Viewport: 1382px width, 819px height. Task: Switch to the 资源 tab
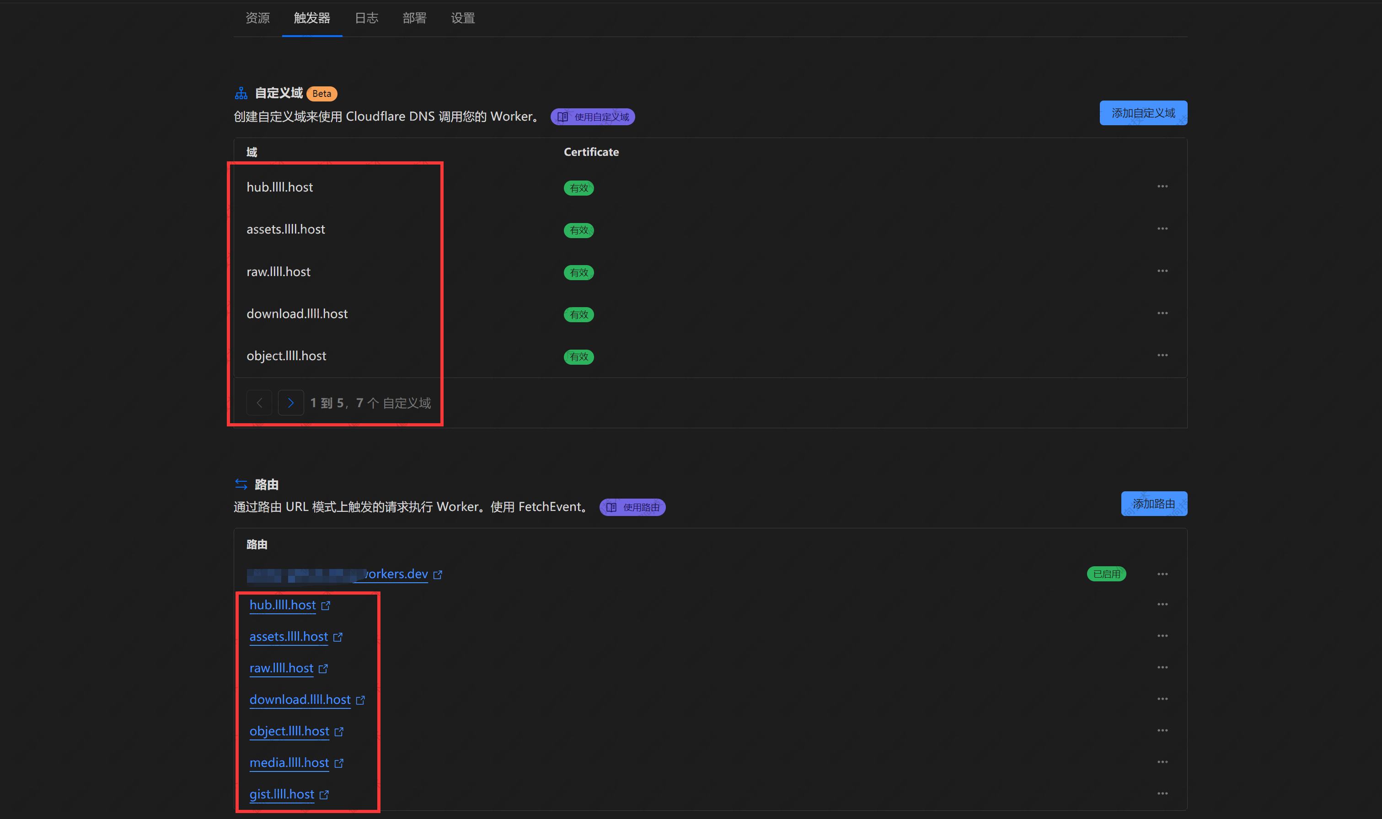point(257,18)
